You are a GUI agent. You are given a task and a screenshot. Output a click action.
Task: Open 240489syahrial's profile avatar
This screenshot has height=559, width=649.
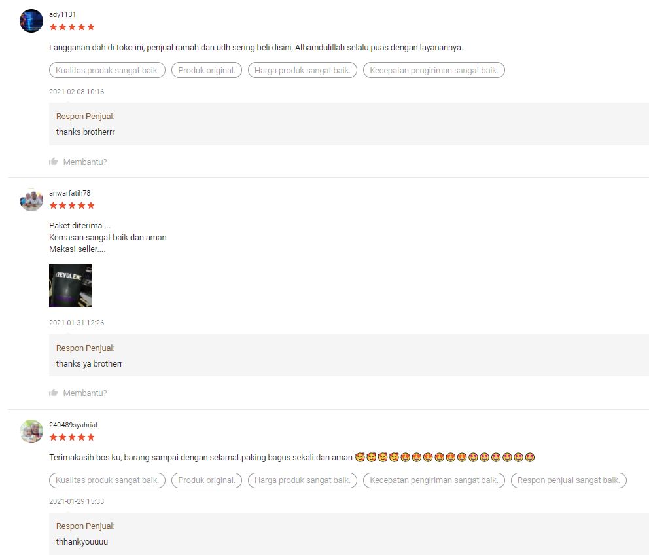(x=31, y=431)
